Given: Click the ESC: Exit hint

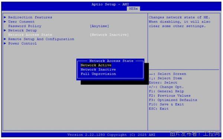Looking at the screenshot, I should click(x=159, y=109).
